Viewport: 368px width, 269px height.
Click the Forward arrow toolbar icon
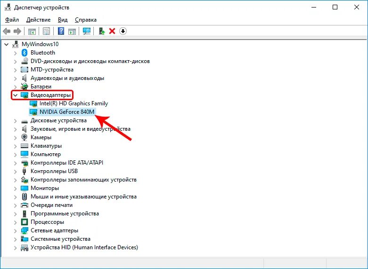click(17, 31)
